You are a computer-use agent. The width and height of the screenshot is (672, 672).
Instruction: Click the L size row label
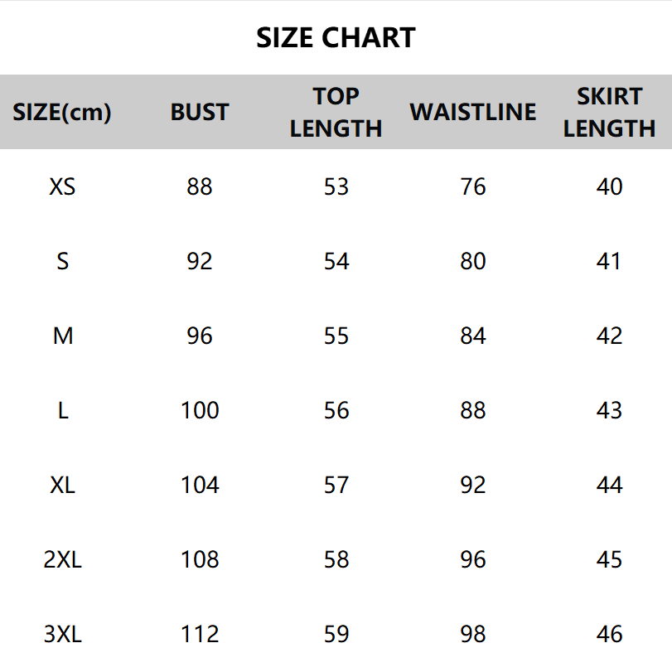62,411
